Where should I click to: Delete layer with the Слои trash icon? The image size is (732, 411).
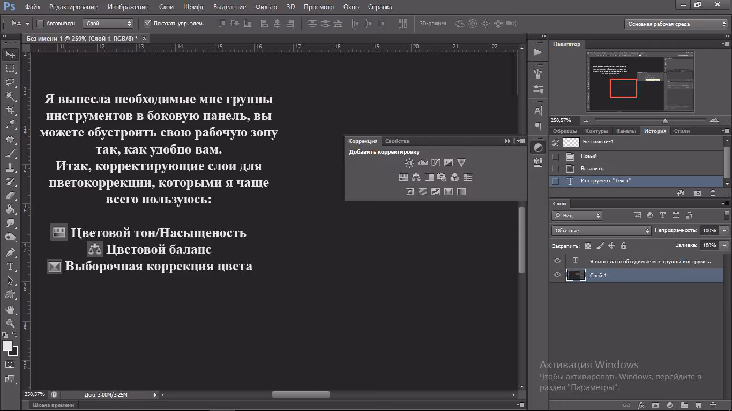click(713, 406)
